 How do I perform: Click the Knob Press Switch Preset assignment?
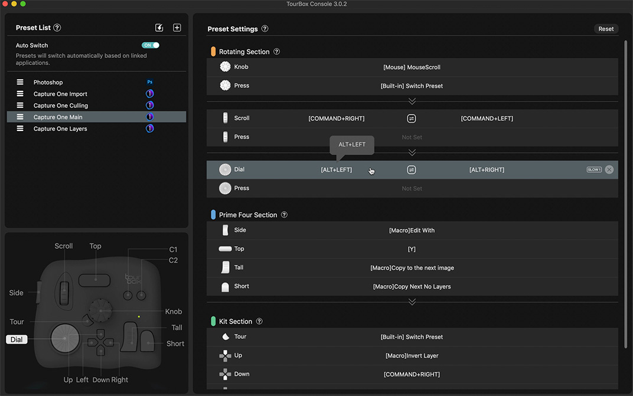tap(412, 86)
